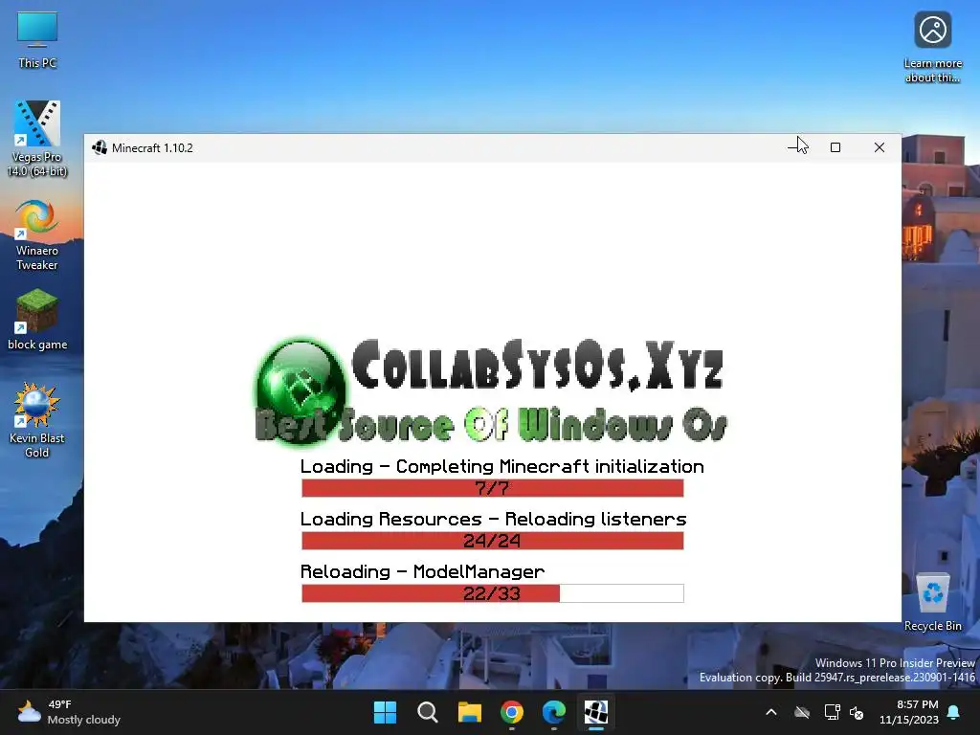Close the Minecraft 1.10.2 window
The height and width of the screenshot is (735, 980).
tap(880, 147)
